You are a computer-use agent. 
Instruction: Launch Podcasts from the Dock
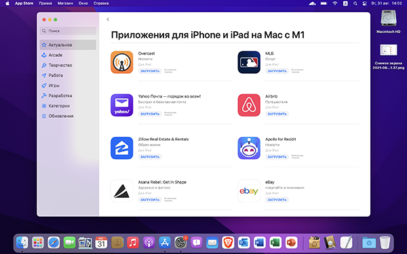coord(149,243)
